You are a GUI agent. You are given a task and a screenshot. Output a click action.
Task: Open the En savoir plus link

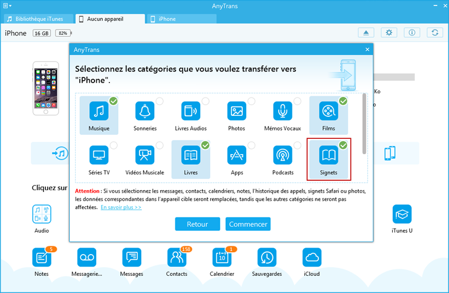coord(121,207)
